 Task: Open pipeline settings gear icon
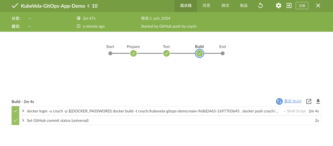[x=278, y=6]
